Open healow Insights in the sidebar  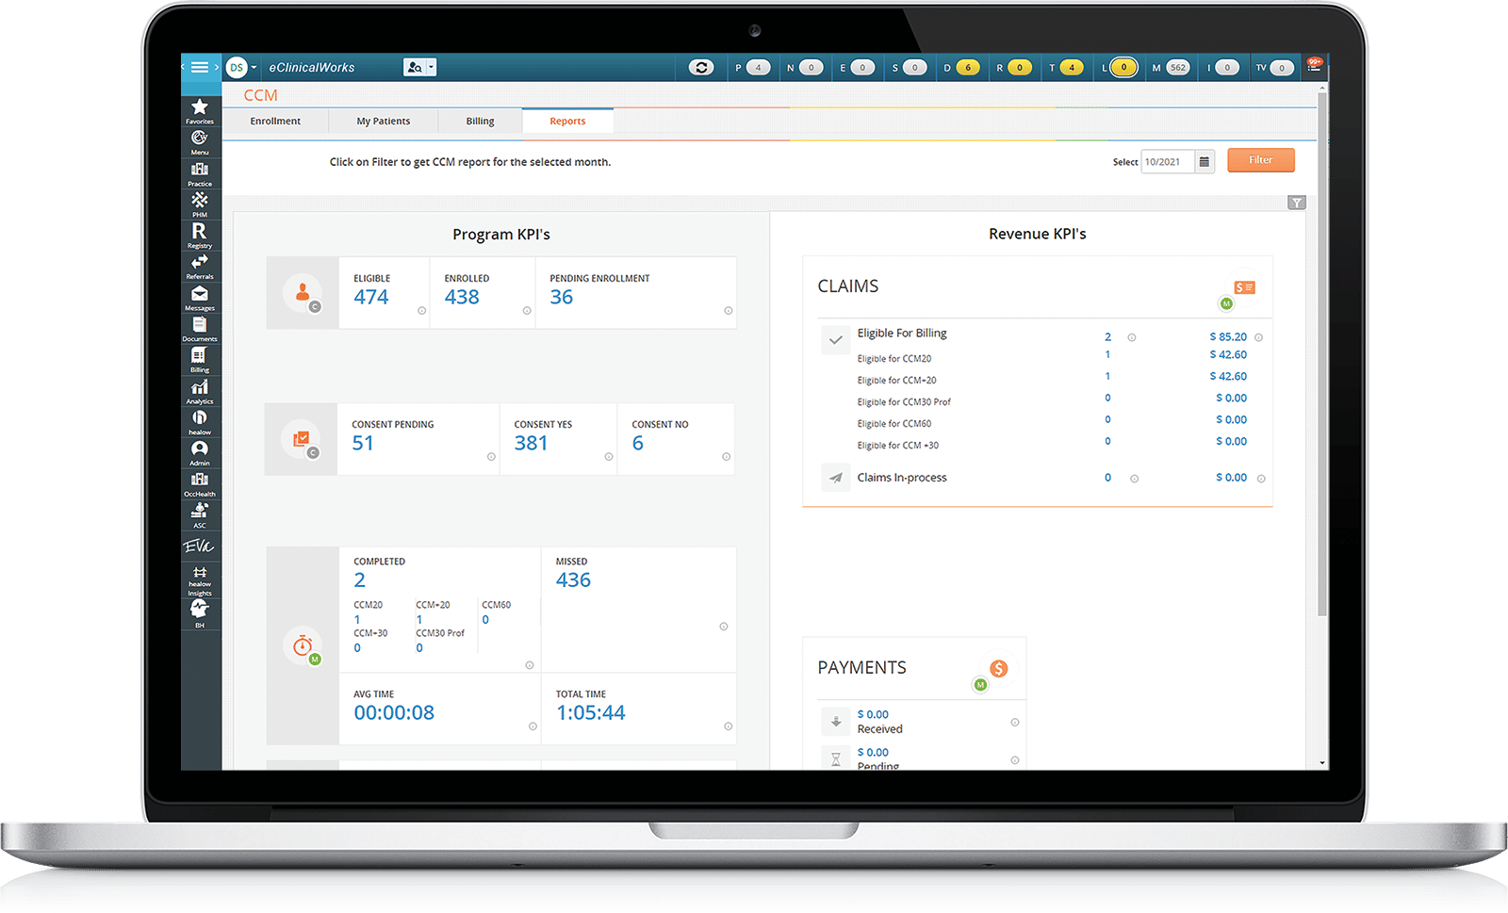tap(200, 580)
